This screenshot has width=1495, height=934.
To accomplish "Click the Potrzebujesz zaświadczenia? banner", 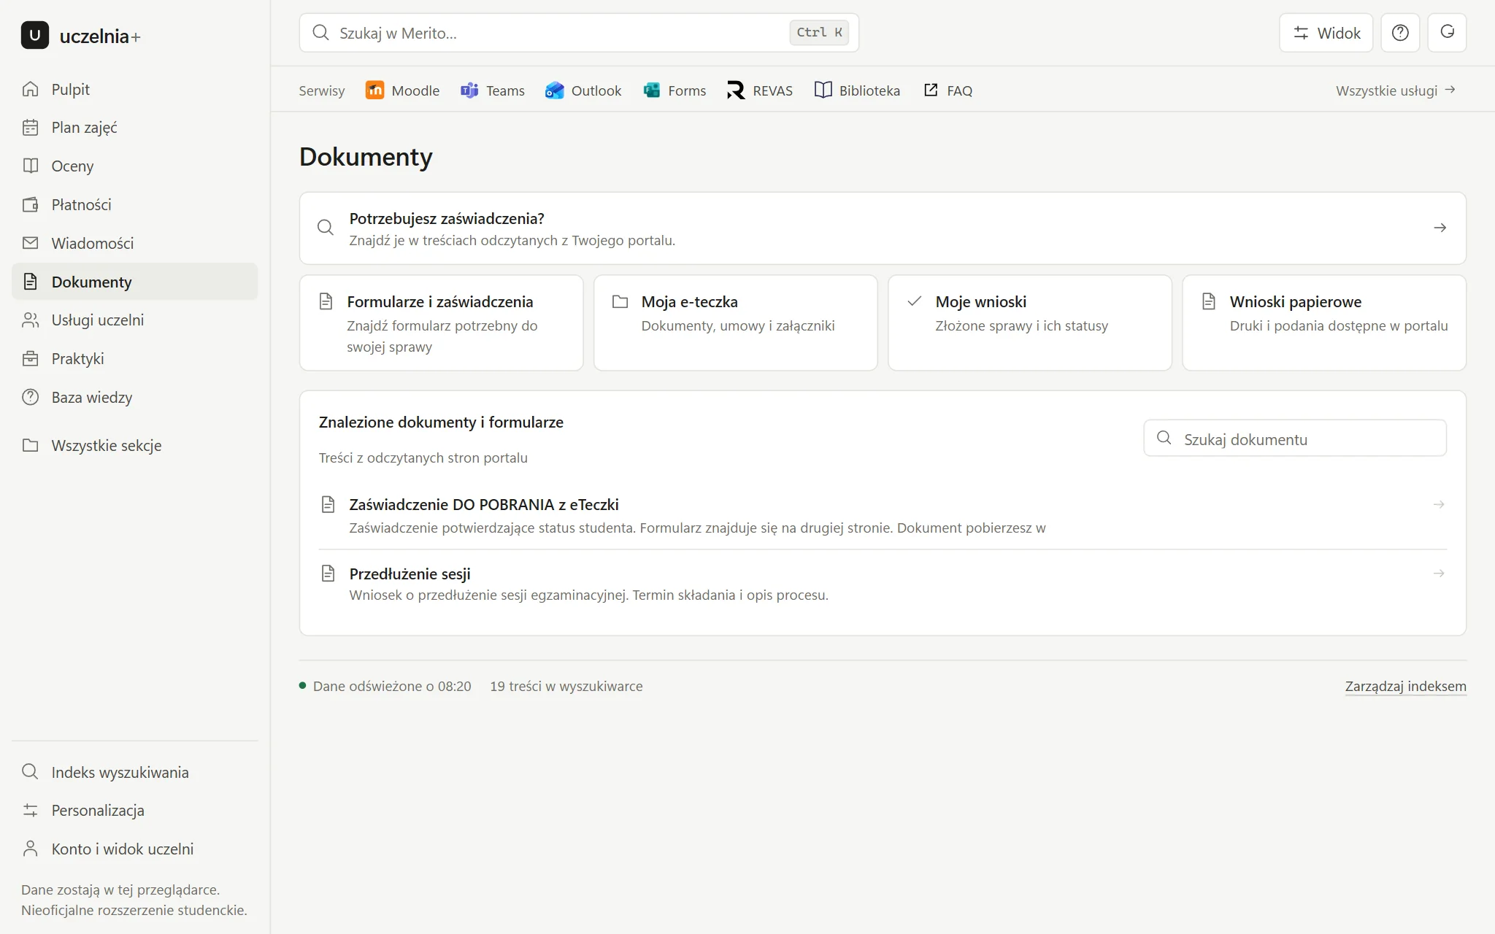I will click(x=883, y=228).
